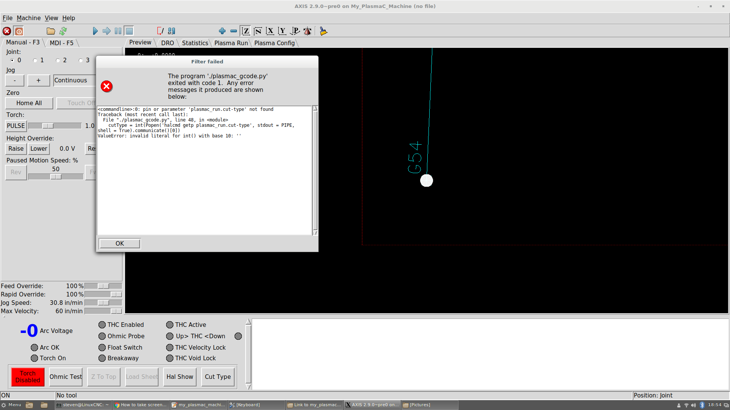Adjust the Paused Motion Speed slider
730x410 pixels.
click(x=56, y=177)
